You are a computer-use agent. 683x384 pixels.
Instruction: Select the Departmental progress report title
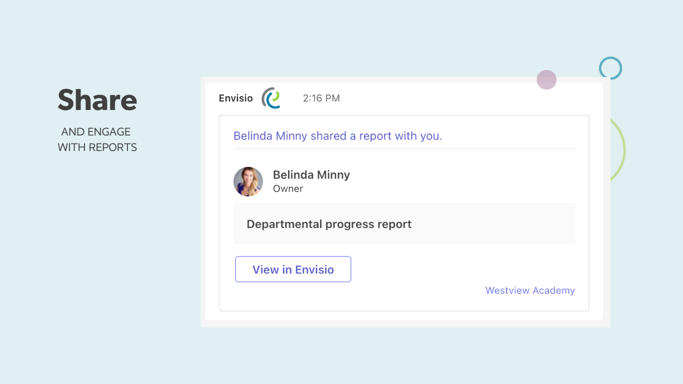(329, 224)
